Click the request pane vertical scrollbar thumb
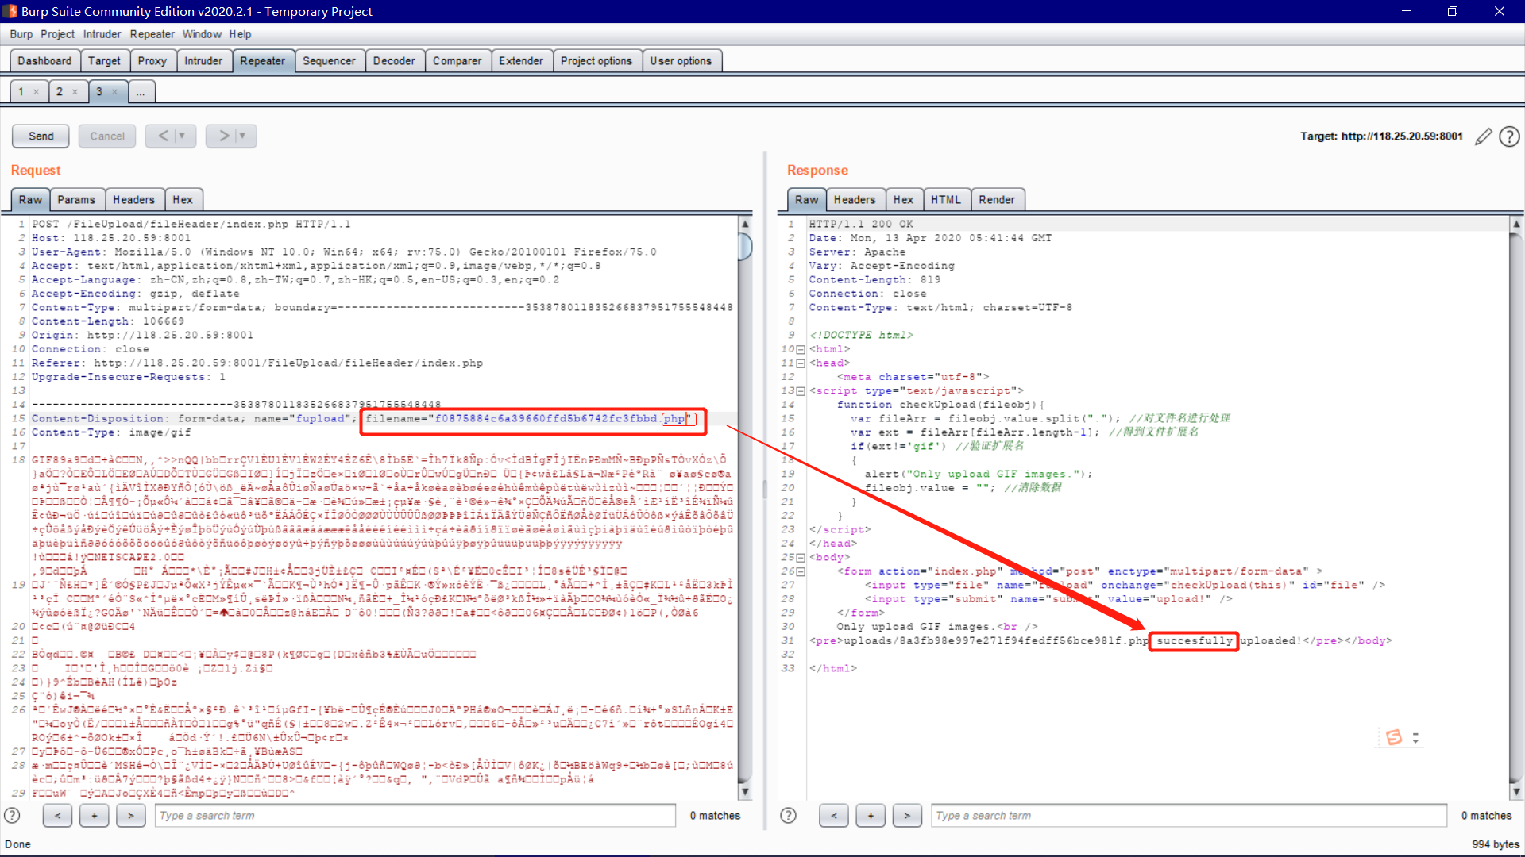 (745, 248)
